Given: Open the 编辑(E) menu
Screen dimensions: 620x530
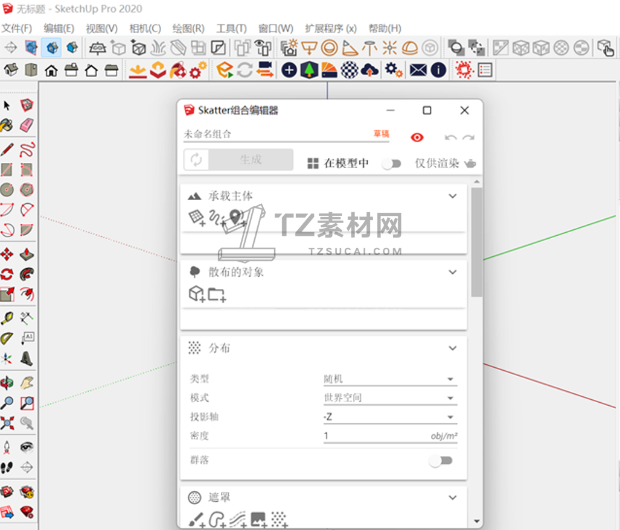Looking at the screenshot, I should (59, 28).
